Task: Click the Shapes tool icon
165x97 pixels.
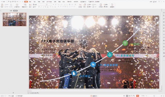Action: tap(85, 5)
